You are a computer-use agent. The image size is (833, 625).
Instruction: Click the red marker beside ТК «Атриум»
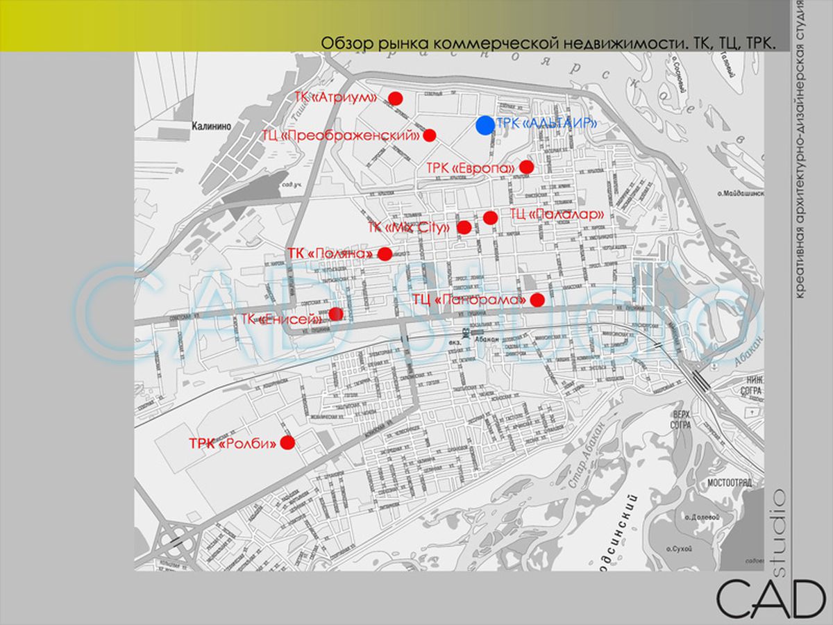click(395, 98)
